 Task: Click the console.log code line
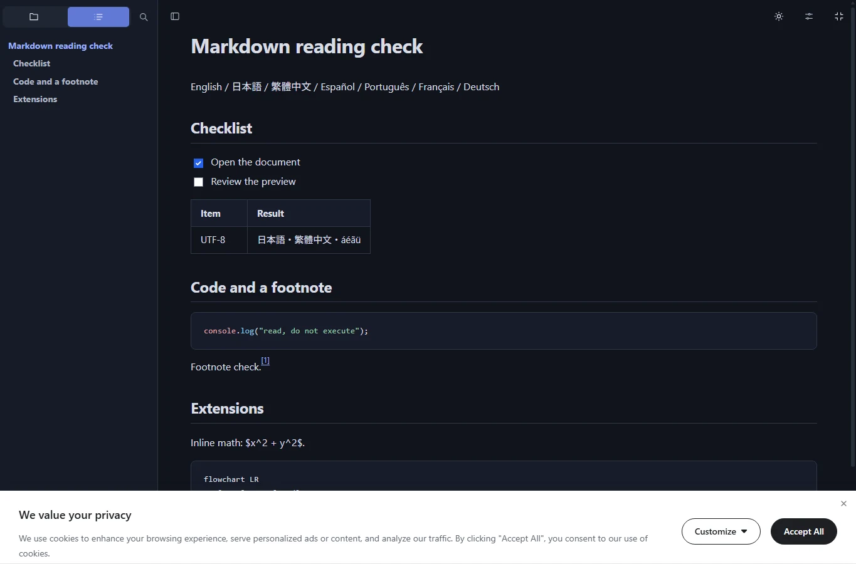tap(286, 331)
